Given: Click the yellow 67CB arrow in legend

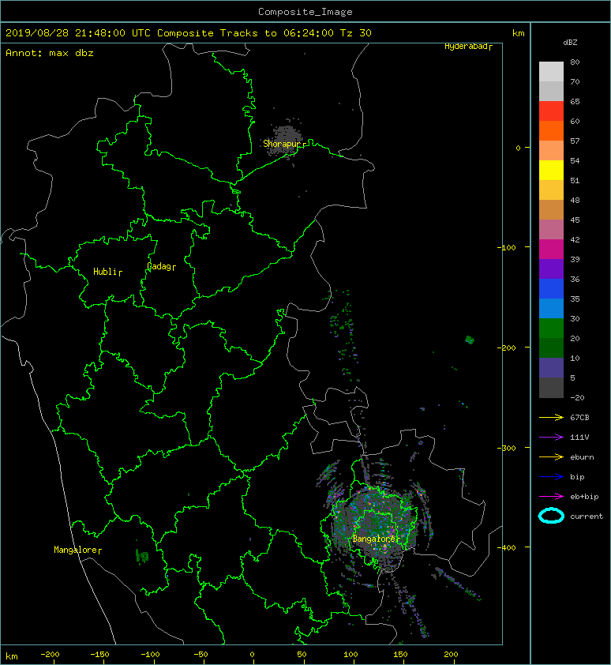Looking at the screenshot, I should pos(551,417).
